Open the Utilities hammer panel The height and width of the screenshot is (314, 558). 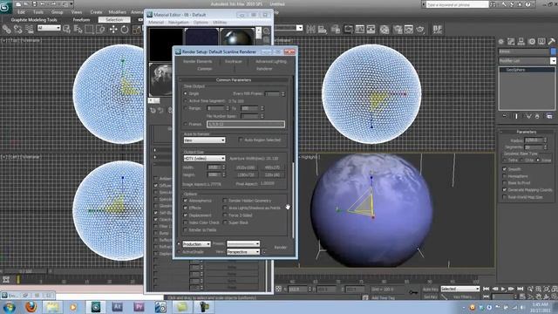pos(551,42)
